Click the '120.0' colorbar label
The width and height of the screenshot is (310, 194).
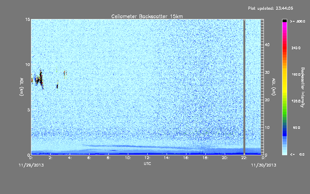coord(296,101)
